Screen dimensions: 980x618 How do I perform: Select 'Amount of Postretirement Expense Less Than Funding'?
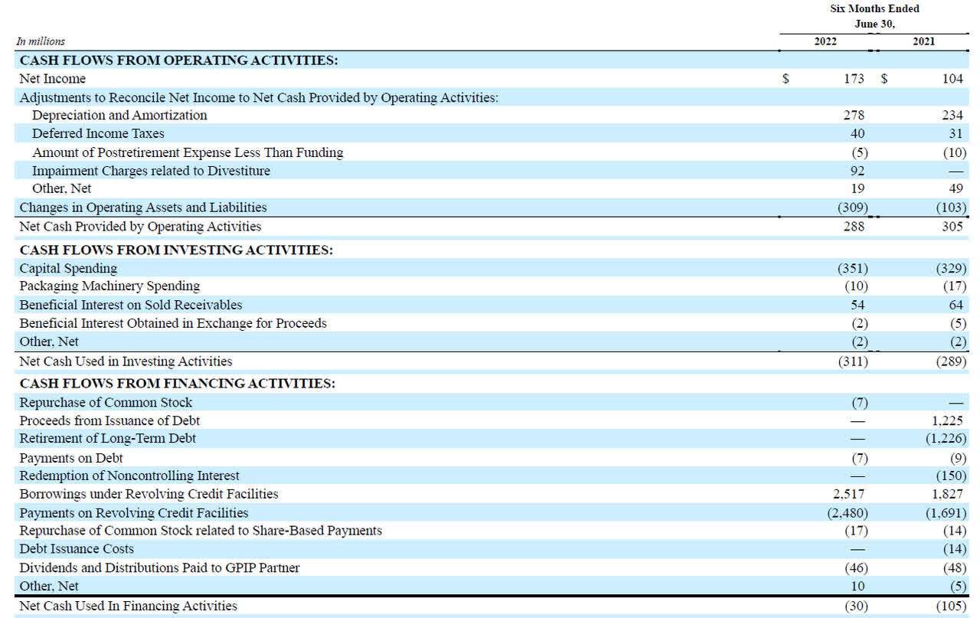coord(188,152)
